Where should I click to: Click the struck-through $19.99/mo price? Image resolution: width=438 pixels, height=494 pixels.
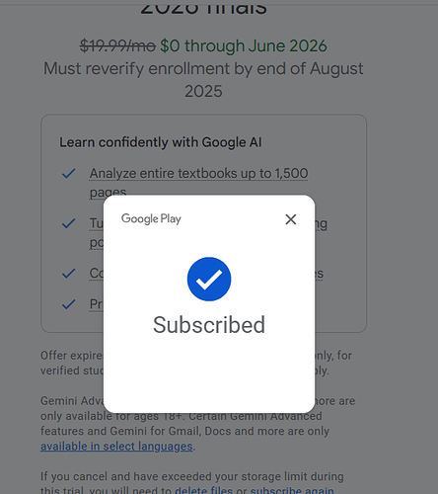point(117,45)
